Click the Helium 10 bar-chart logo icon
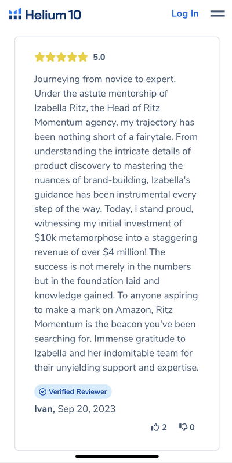 (15, 13)
